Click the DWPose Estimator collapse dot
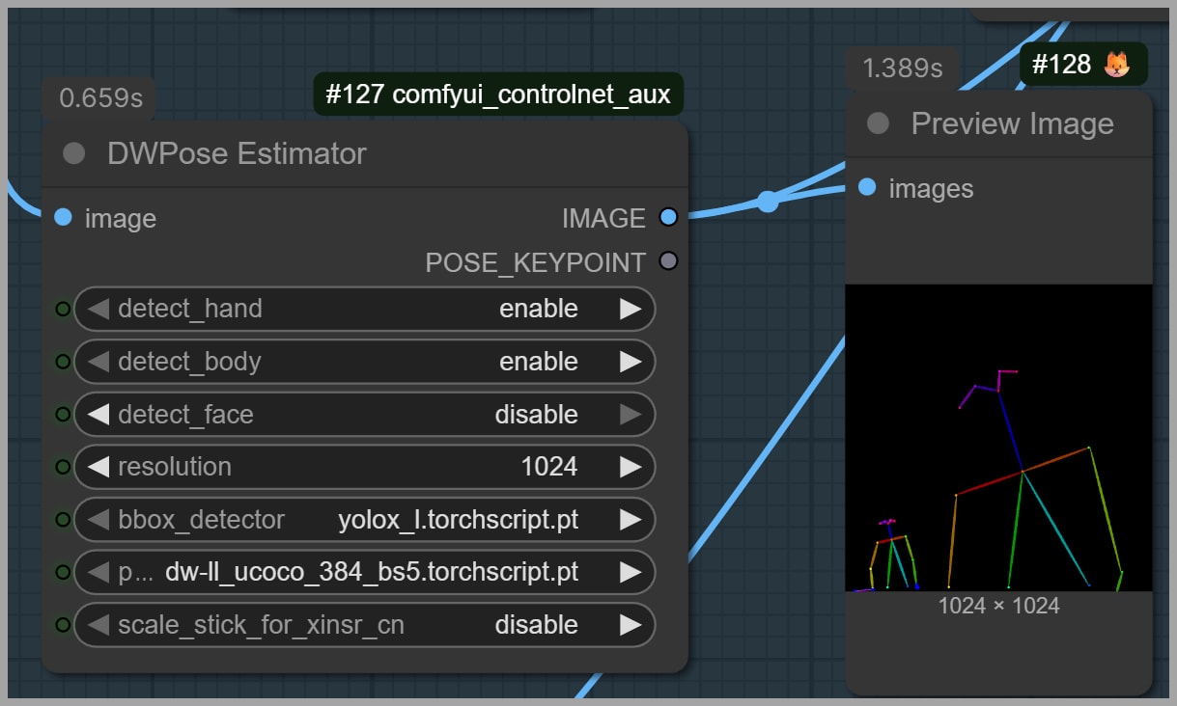This screenshot has width=1177, height=706. [73, 154]
